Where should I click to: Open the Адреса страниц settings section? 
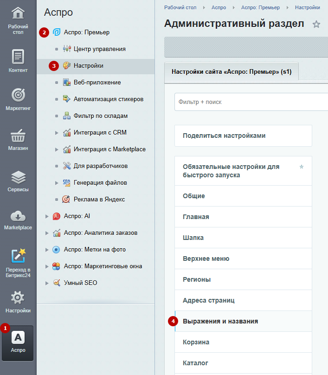pos(243,300)
